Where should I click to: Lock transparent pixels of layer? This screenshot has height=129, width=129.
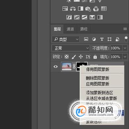click(66, 57)
